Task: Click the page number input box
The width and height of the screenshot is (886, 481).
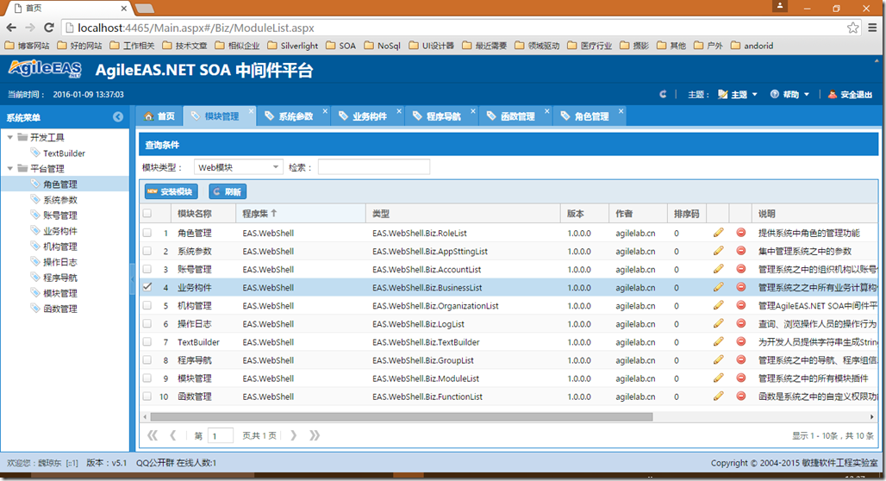Action: click(221, 435)
